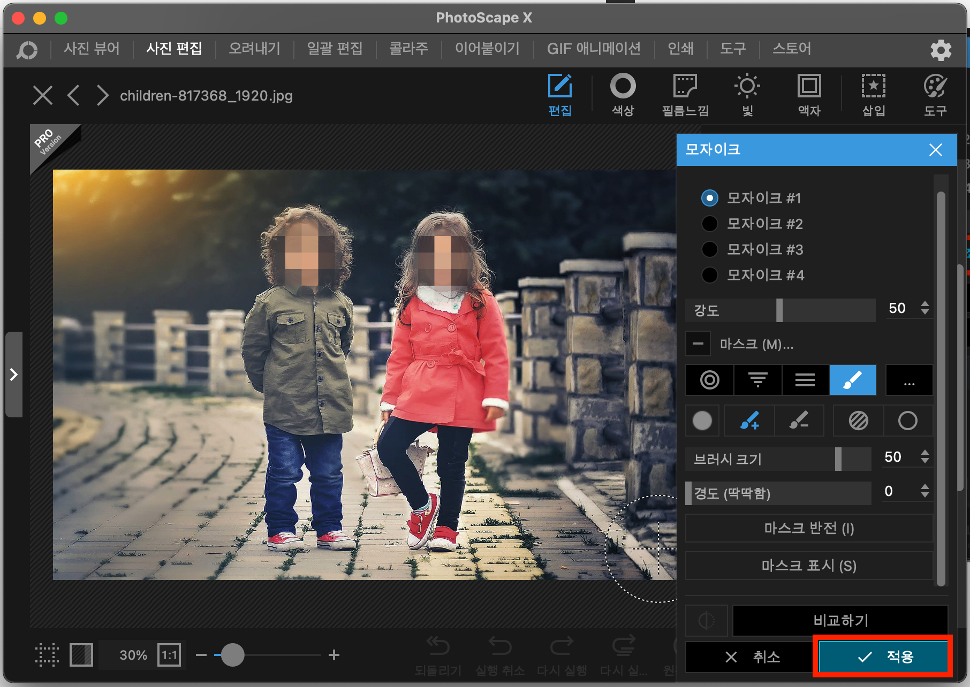The width and height of the screenshot is (970, 687).
Task: Switch to 사진 뷰어 tab
Action: point(92,49)
